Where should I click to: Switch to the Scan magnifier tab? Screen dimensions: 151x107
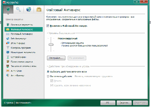[x=18, y=9]
